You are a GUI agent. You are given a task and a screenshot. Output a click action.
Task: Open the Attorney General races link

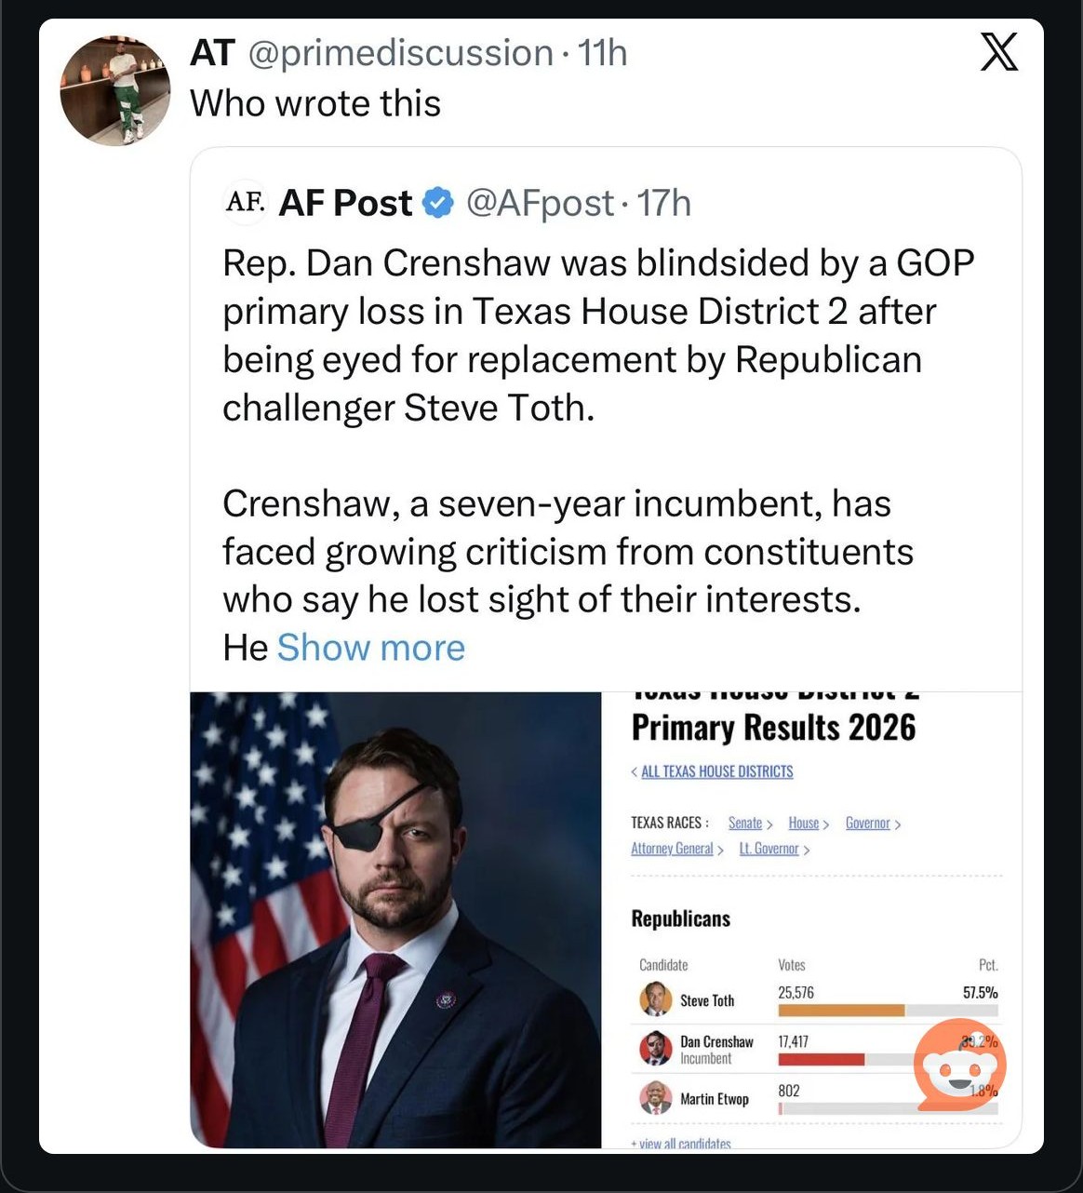672,849
